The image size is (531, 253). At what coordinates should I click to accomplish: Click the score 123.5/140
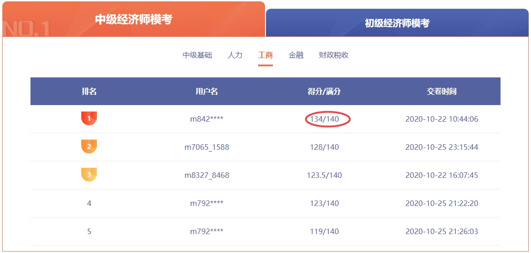[325, 175]
